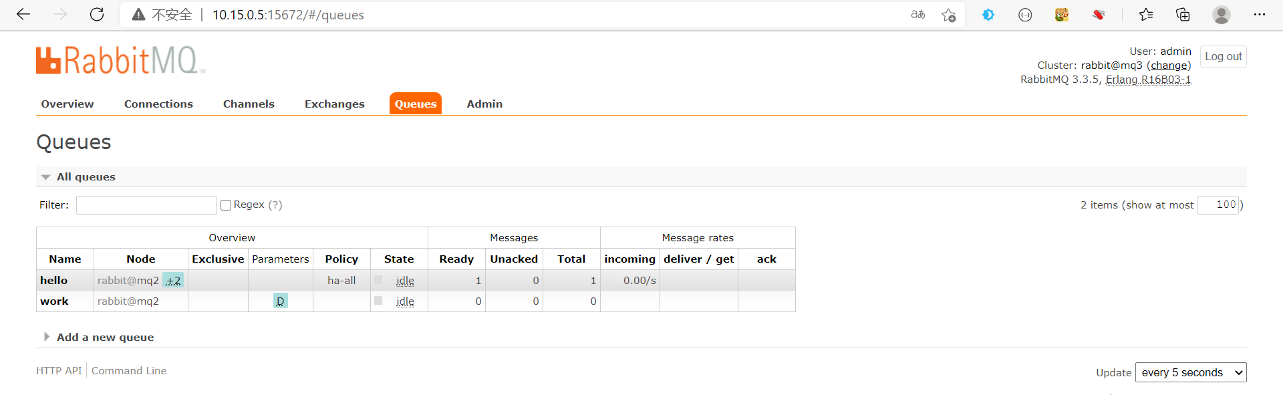Enable the Regex filter checkbox
Image resolution: width=1283 pixels, height=395 pixels.
point(226,205)
